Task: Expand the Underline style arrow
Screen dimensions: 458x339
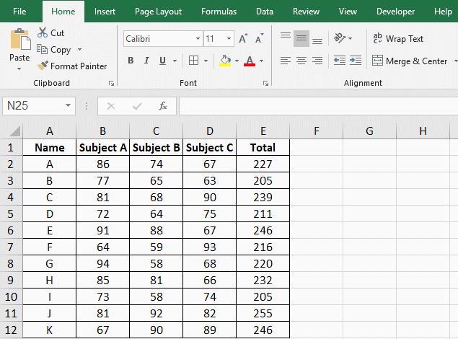Action: (175, 61)
